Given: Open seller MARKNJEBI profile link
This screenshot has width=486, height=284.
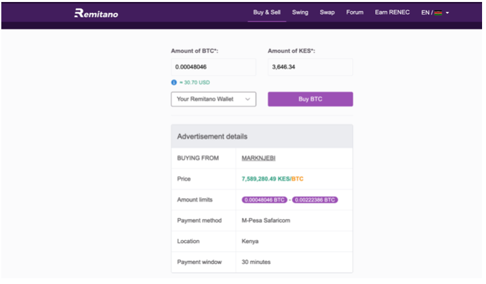Looking at the screenshot, I should (258, 158).
